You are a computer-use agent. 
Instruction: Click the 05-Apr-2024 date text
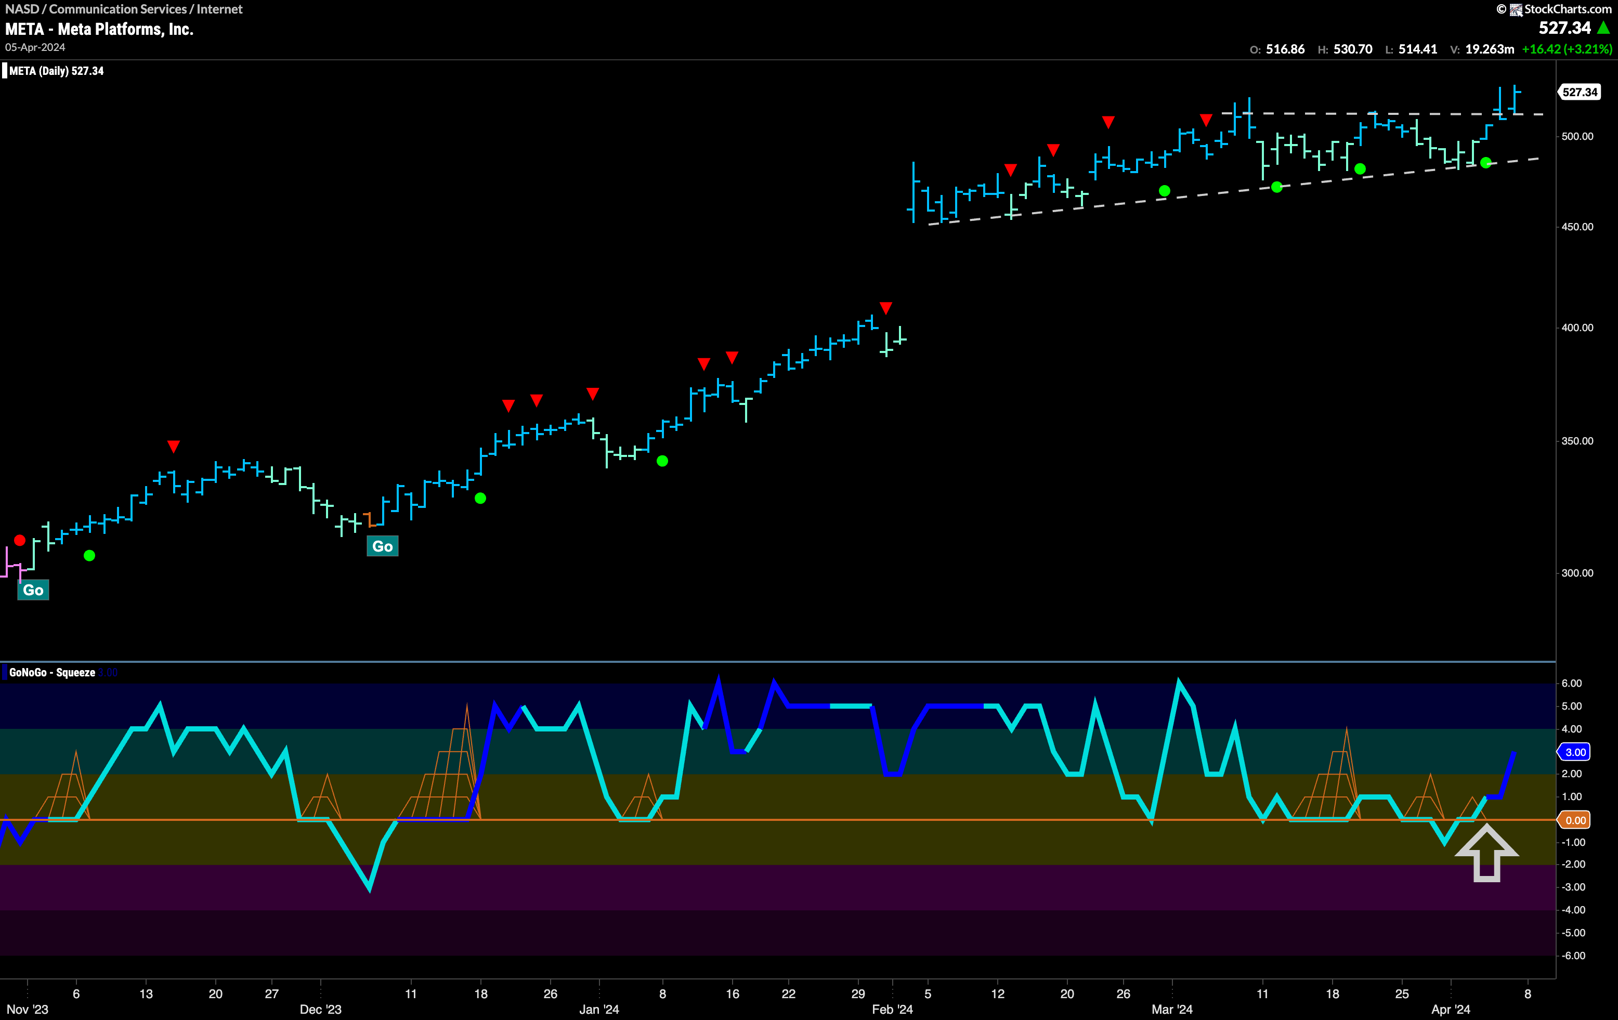[x=35, y=48]
